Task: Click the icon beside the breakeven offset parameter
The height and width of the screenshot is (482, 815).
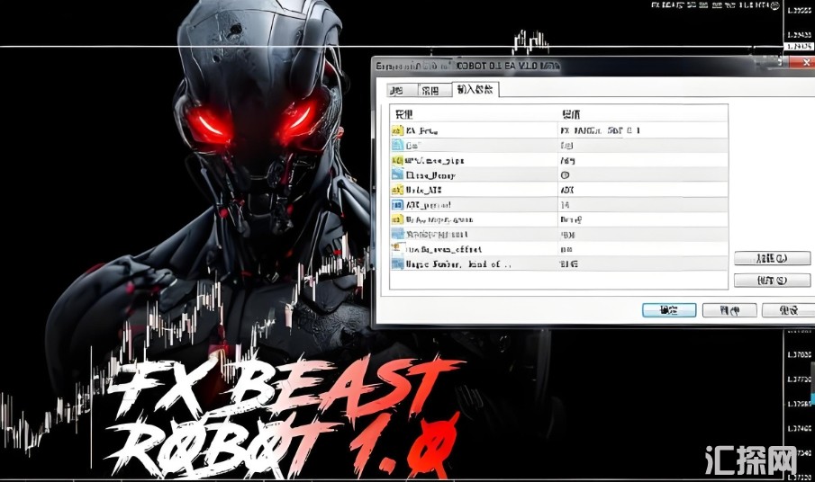Action: tap(398, 249)
